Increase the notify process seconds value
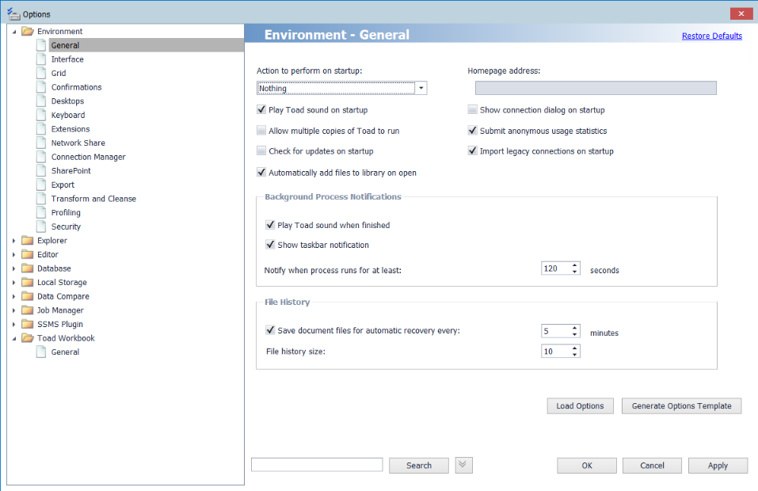This screenshot has height=491, width=758. (x=575, y=265)
